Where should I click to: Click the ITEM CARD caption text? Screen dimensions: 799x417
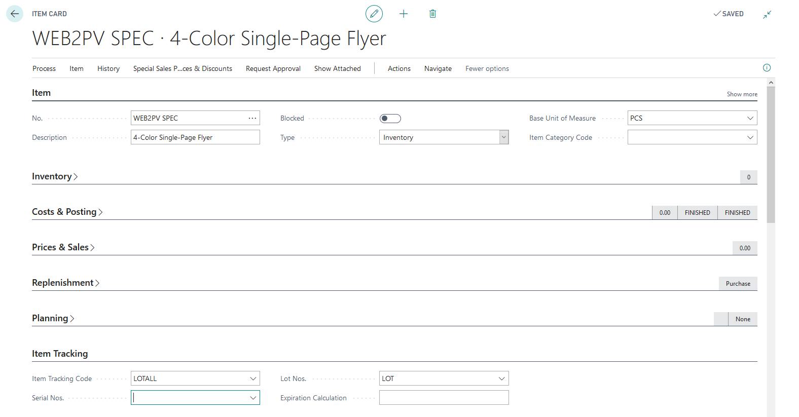(x=49, y=14)
